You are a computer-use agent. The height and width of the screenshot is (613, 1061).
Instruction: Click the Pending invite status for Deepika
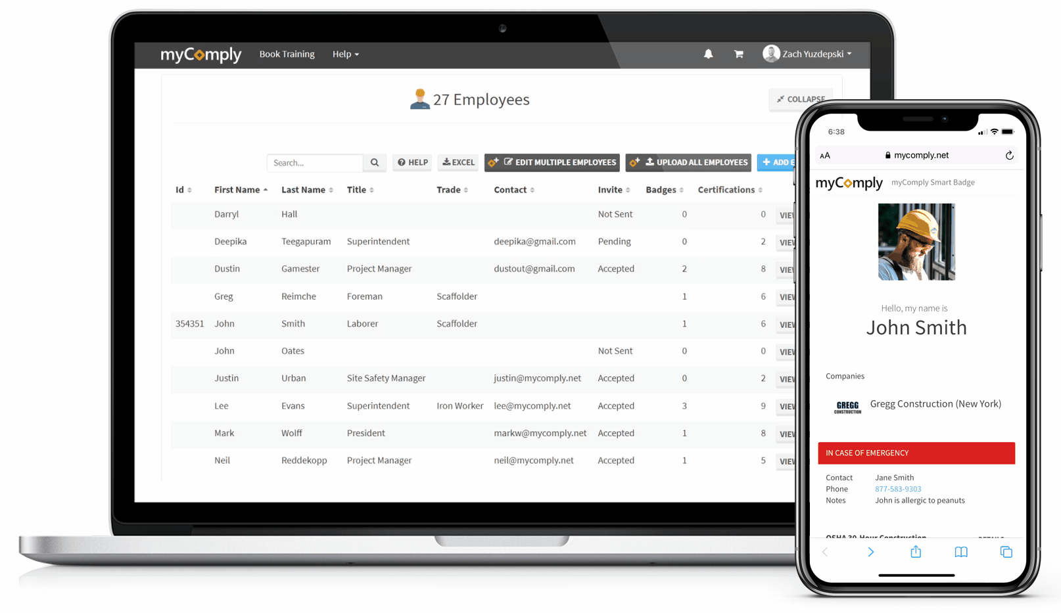(614, 242)
